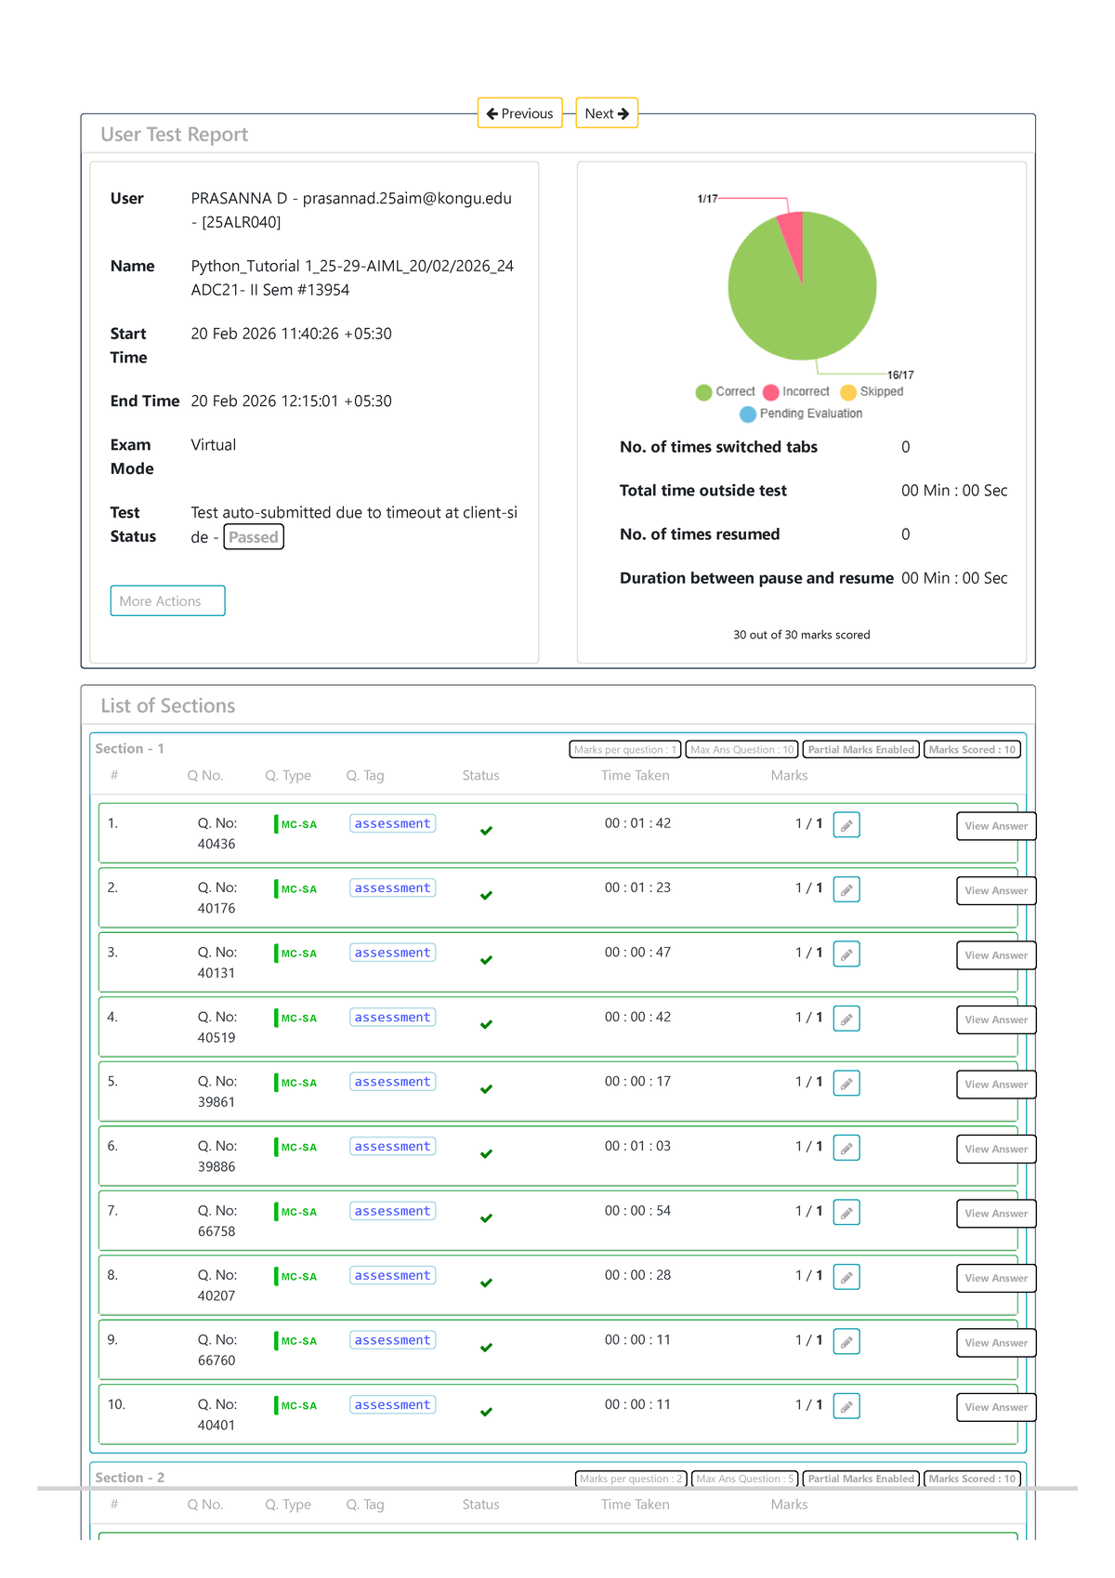View Answer for question 1
Image resolution: width=1115 pixels, height=1578 pixels.
[995, 826]
